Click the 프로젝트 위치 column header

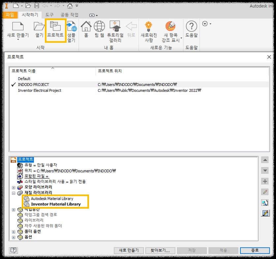click(x=182, y=71)
